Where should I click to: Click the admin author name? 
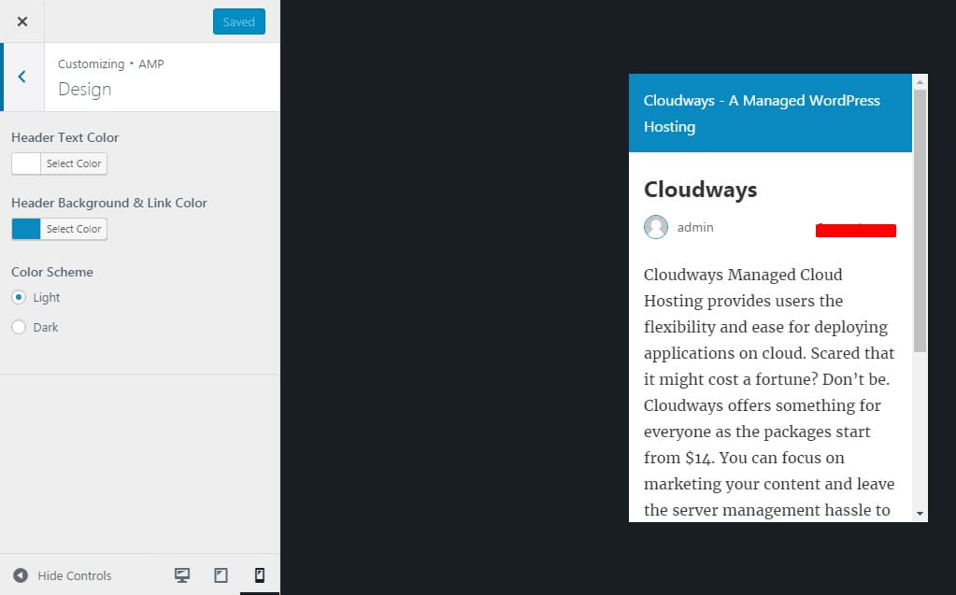pyautogui.click(x=695, y=227)
